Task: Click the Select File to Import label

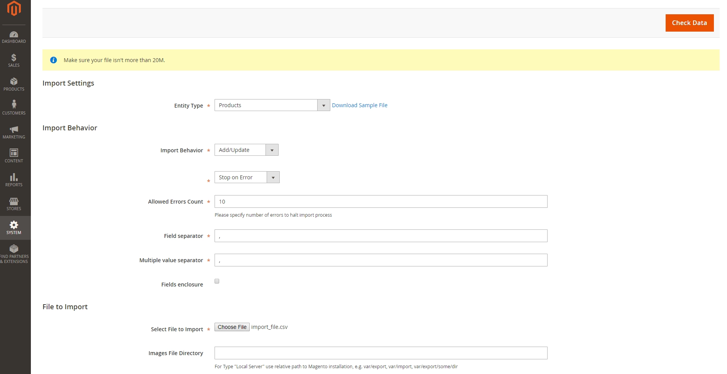Action: click(x=177, y=329)
